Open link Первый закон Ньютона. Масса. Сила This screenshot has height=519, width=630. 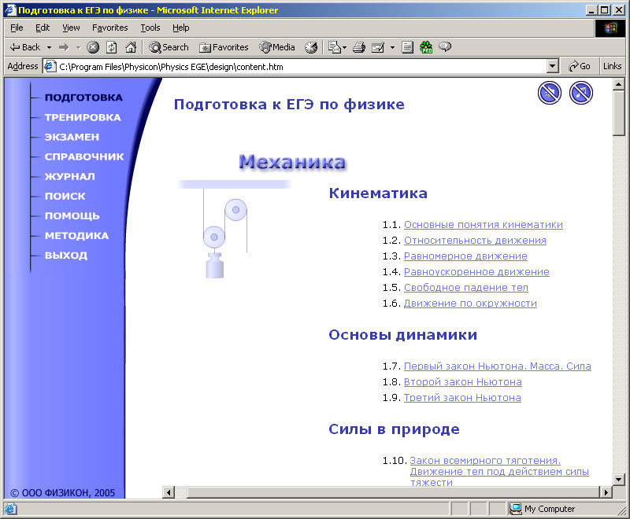tap(498, 366)
